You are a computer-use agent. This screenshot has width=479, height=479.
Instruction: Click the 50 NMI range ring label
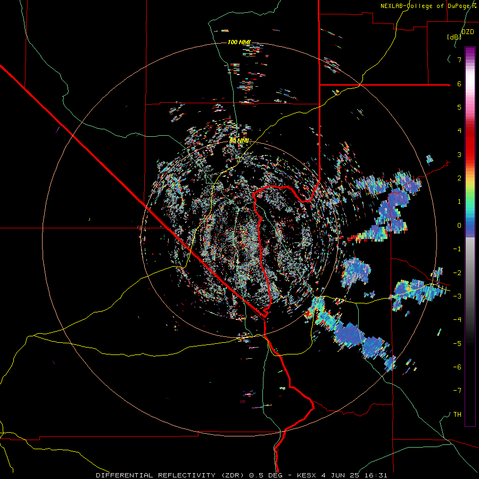coord(239,141)
